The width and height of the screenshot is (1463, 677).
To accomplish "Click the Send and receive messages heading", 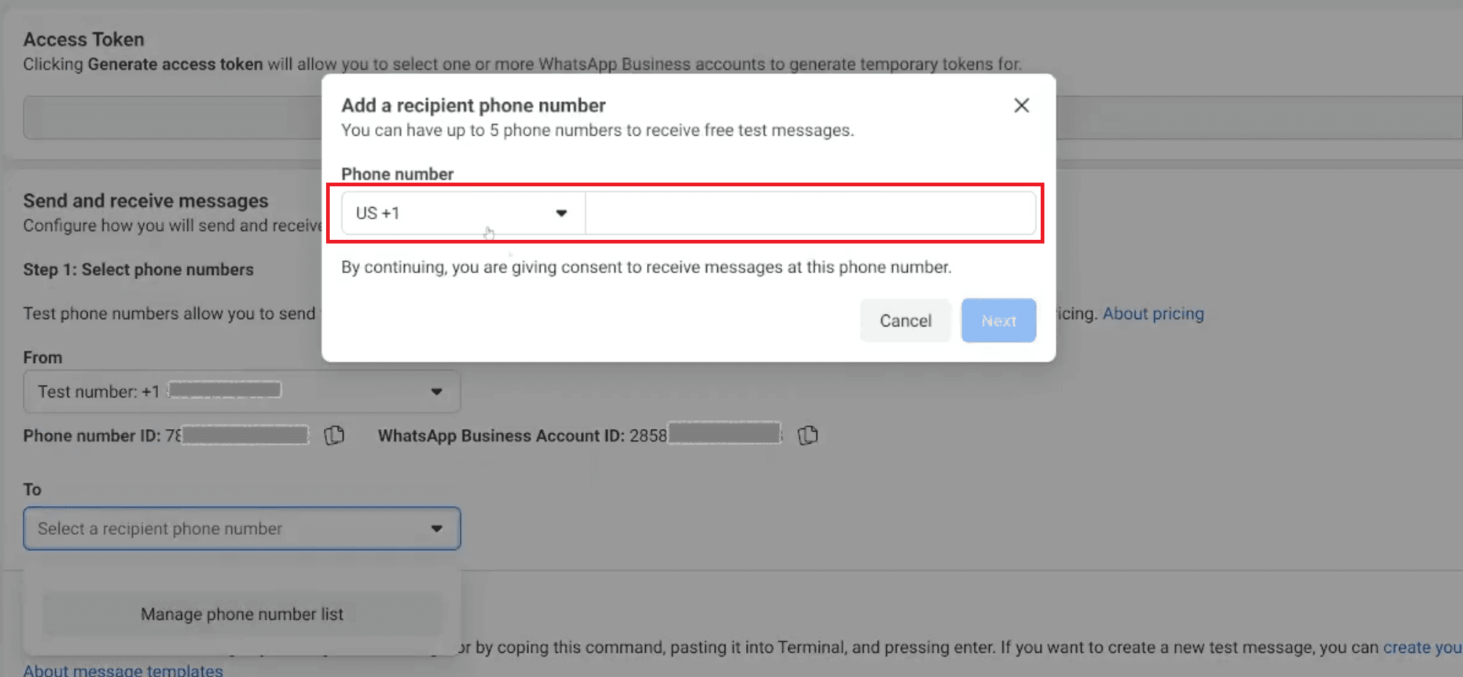I will coord(145,201).
